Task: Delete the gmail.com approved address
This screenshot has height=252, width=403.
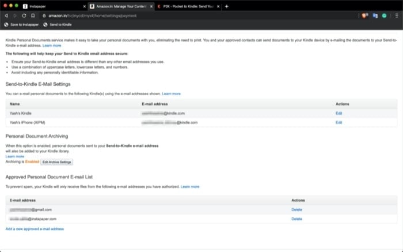Action: click(296, 209)
